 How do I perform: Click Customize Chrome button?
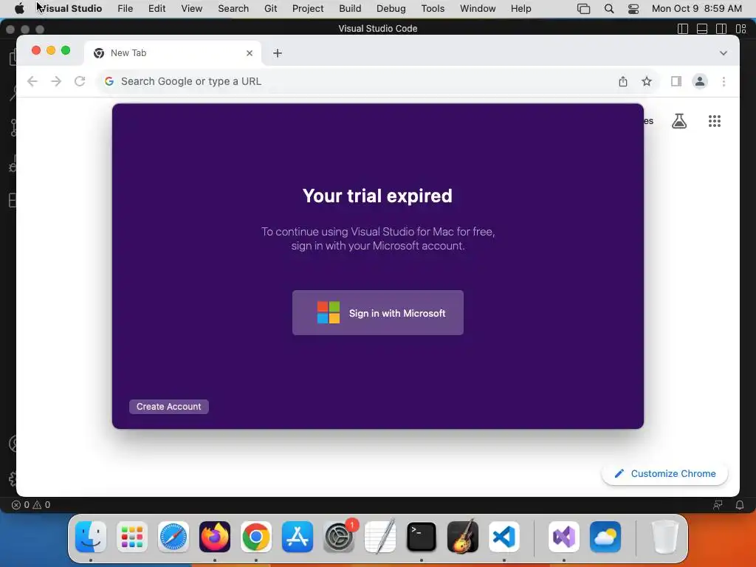(x=664, y=473)
